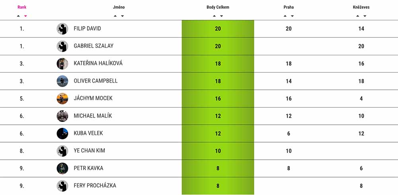The height and width of the screenshot is (195, 398).
Task: Sort Praha column ascending arrow
Action: (x=285, y=16)
